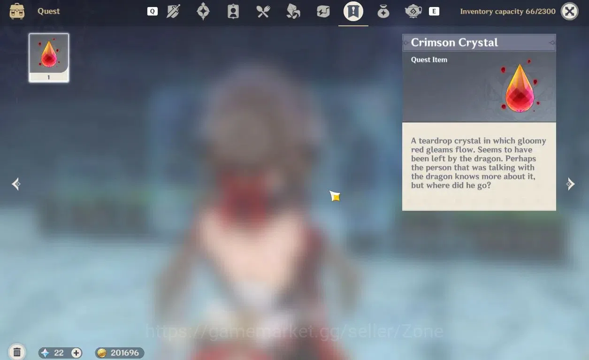Click the backpack inventory icon

pyautogui.click(x=17, y=11)
